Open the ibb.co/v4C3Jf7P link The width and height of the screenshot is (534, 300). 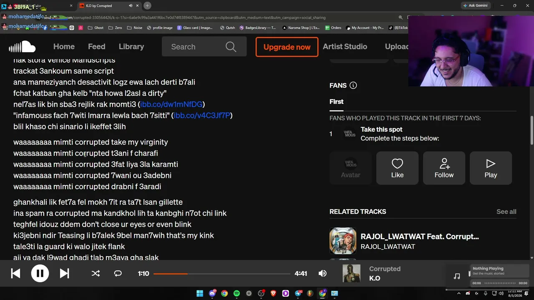(x=202, y=115)
